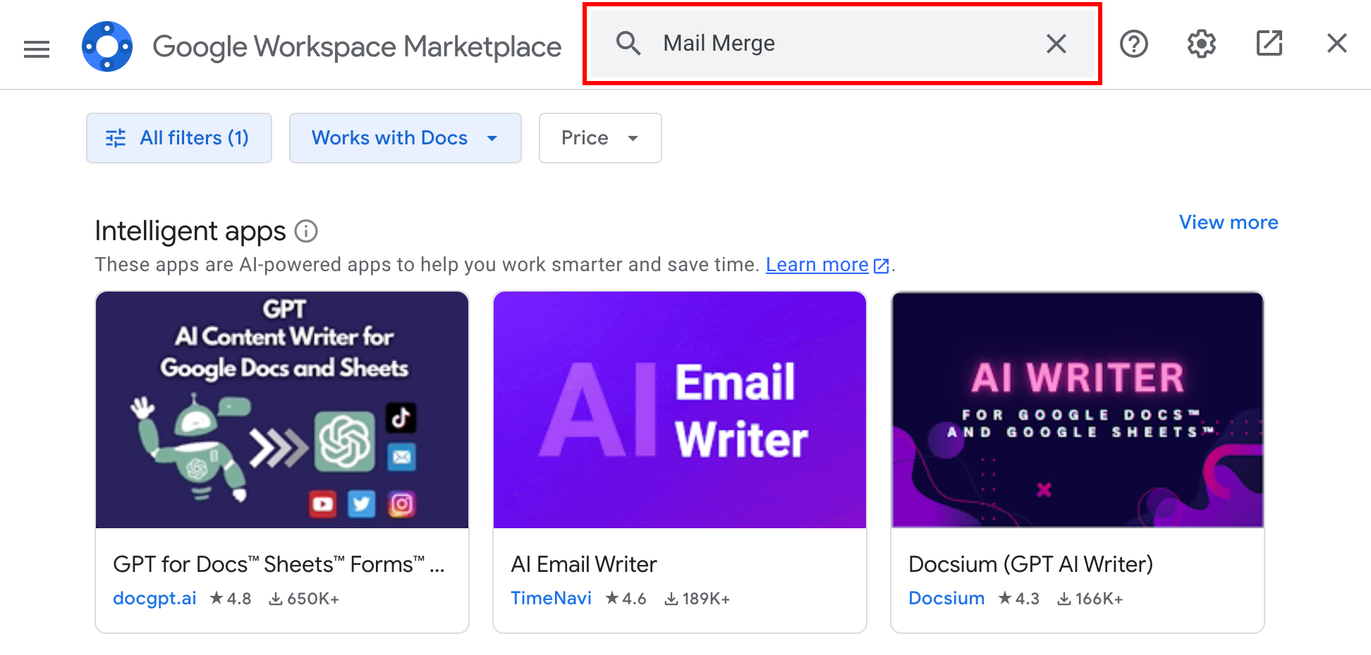Open All filters (1) panel
Viewport: 1371px width, 655px height.
pyautogui.click(x=179, y=138)
